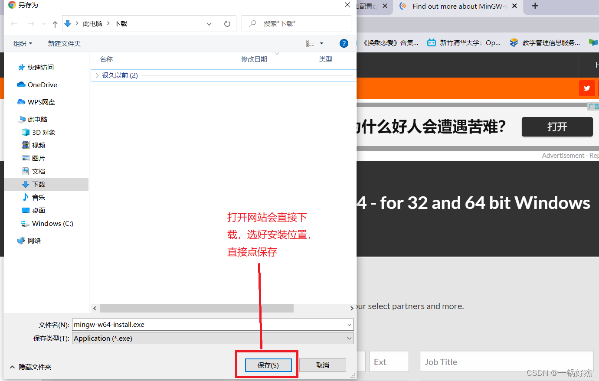Image resolution: width=599 pixels, height=381 pixels.
Task: Sort by 名称 column header
Action: pyautogui.click(x=106, y=59)
